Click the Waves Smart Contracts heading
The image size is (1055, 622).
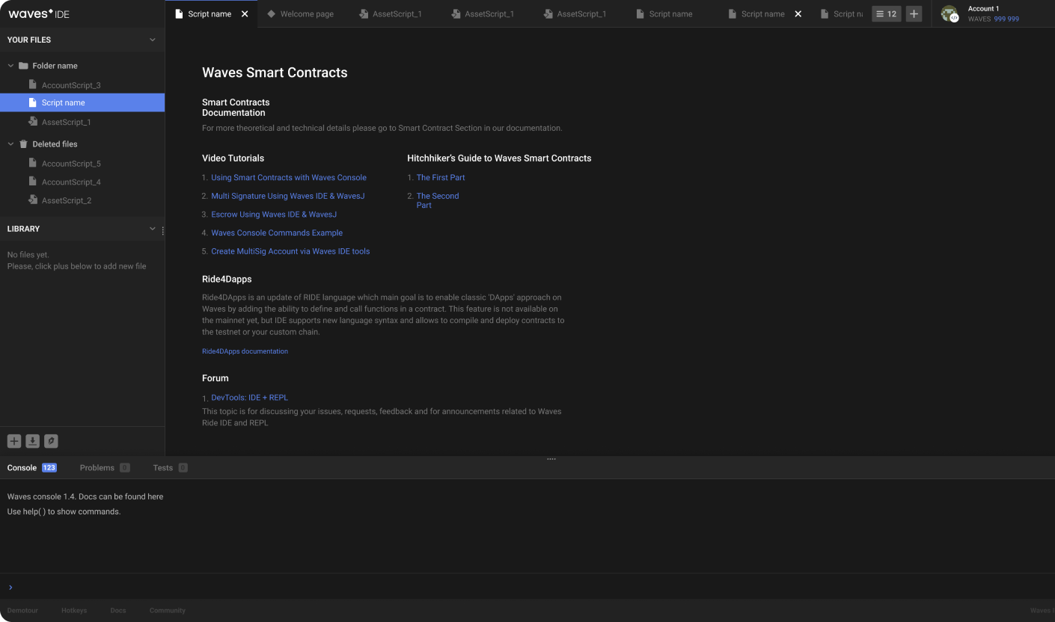275,73
